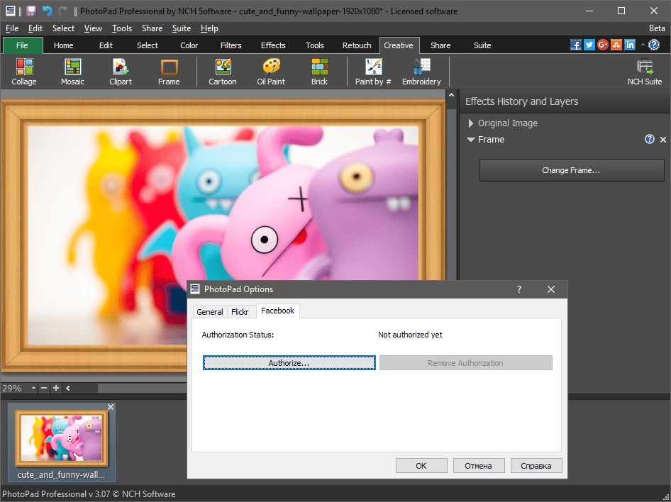The height and width of the screenshot is (502, 671).
Task: Open the Embroidery tool
Action: pos(421,72)
